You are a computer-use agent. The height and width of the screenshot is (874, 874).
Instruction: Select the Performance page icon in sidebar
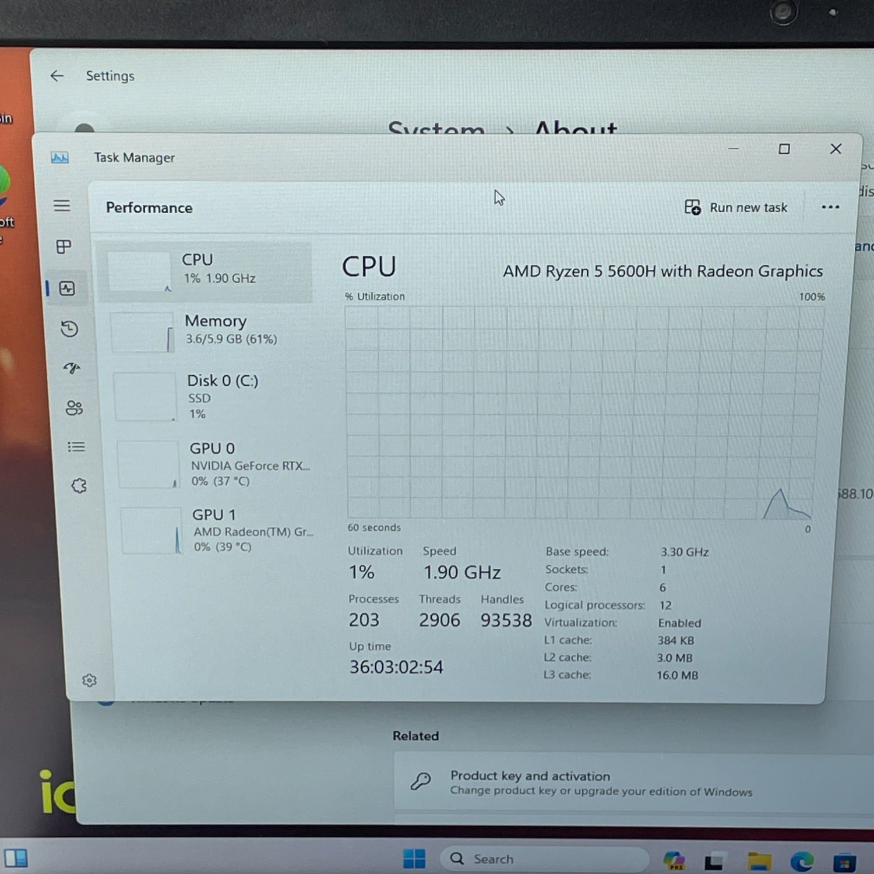click(x=67, y=288)
